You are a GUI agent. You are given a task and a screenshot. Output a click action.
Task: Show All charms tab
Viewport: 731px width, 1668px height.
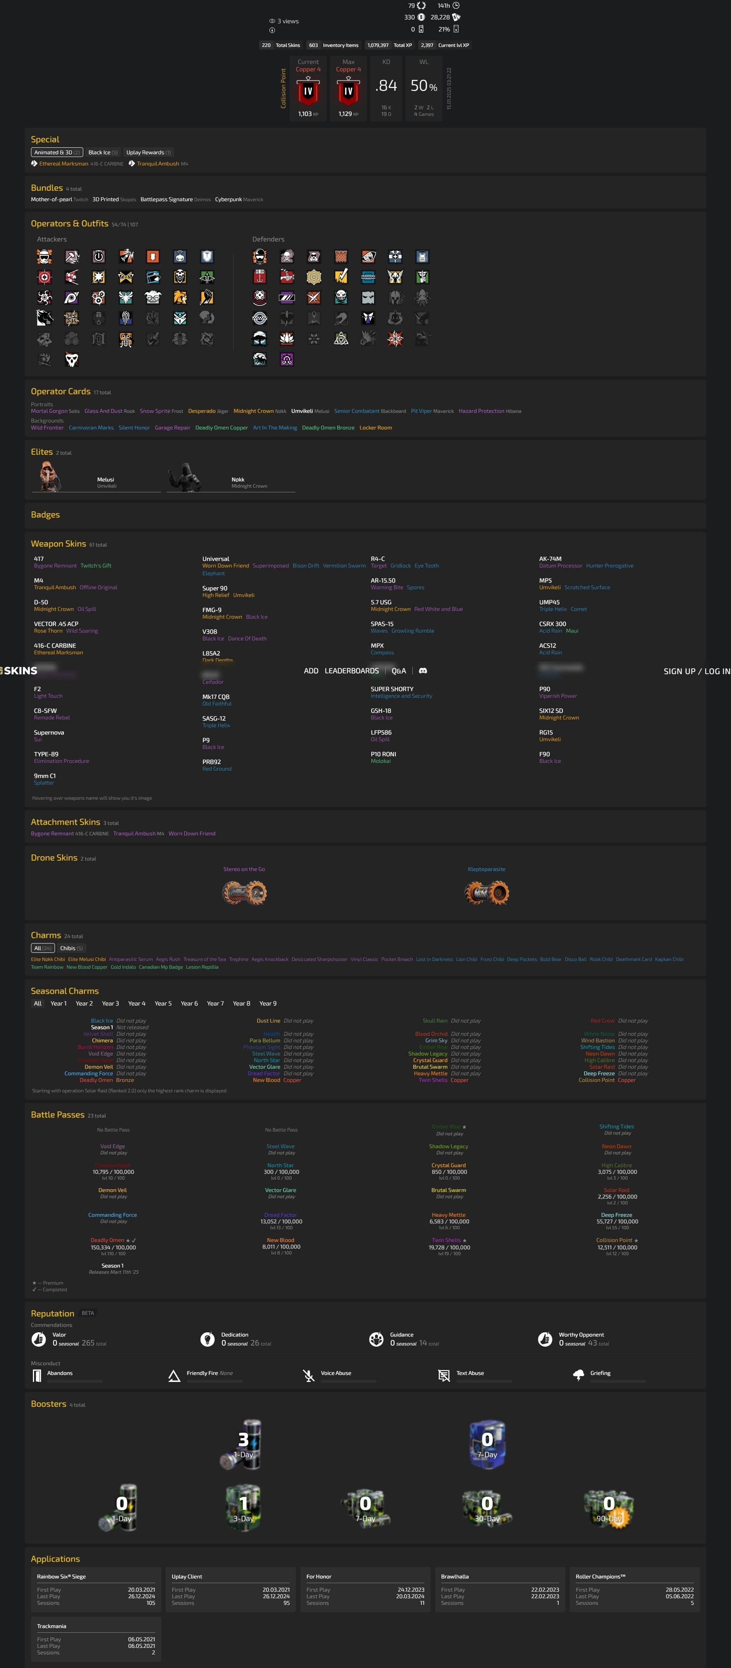[x=43, y=948]
